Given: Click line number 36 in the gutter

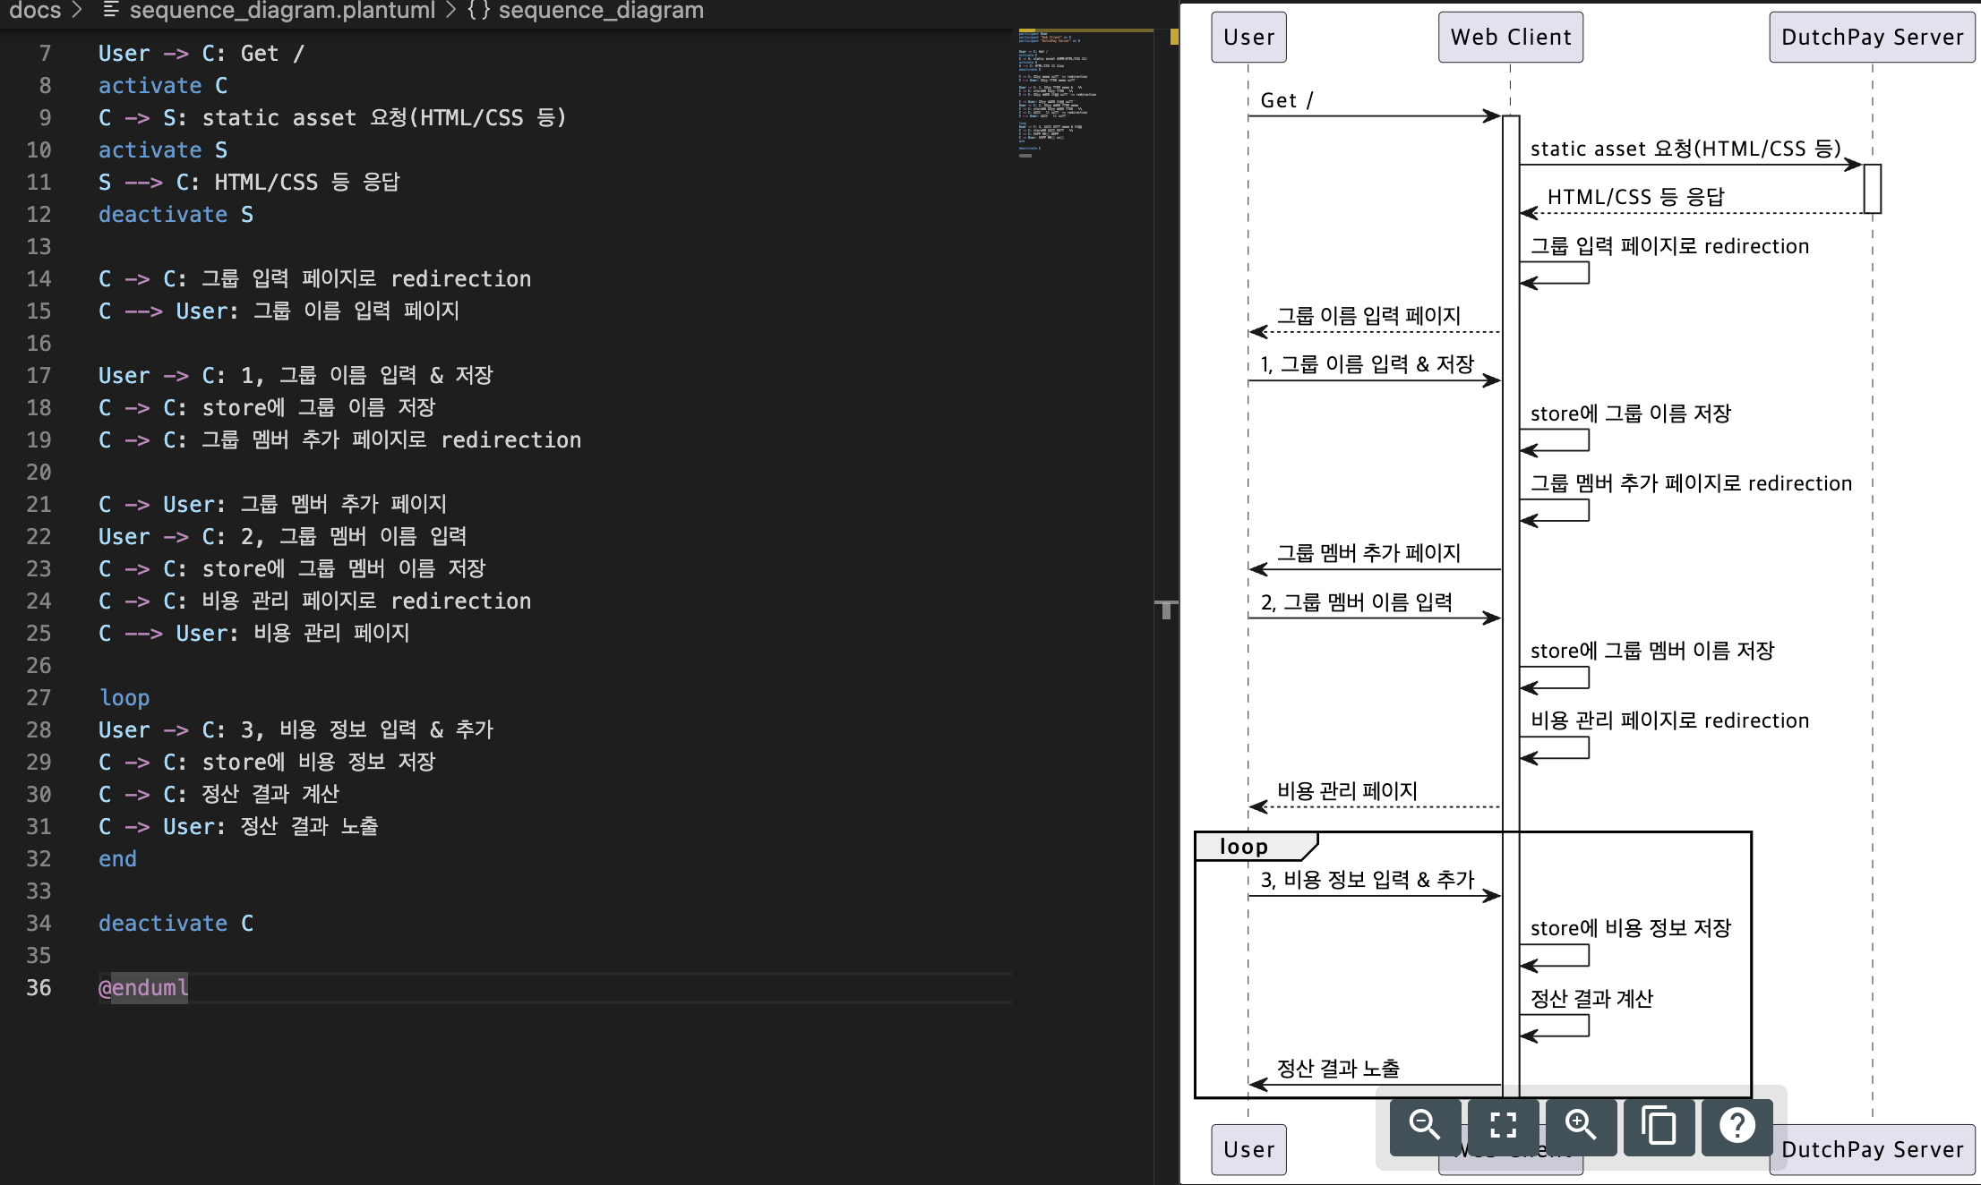Looking at the screenshot, I should click(x=39, y=987).
